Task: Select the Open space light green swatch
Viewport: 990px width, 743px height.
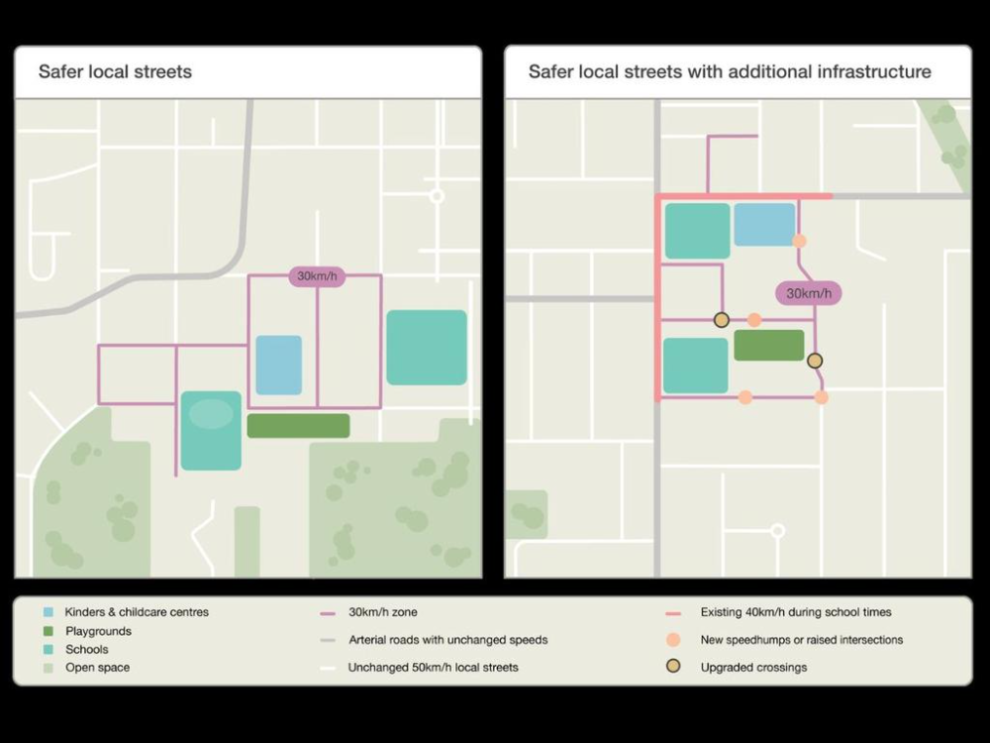Action: 49,668
